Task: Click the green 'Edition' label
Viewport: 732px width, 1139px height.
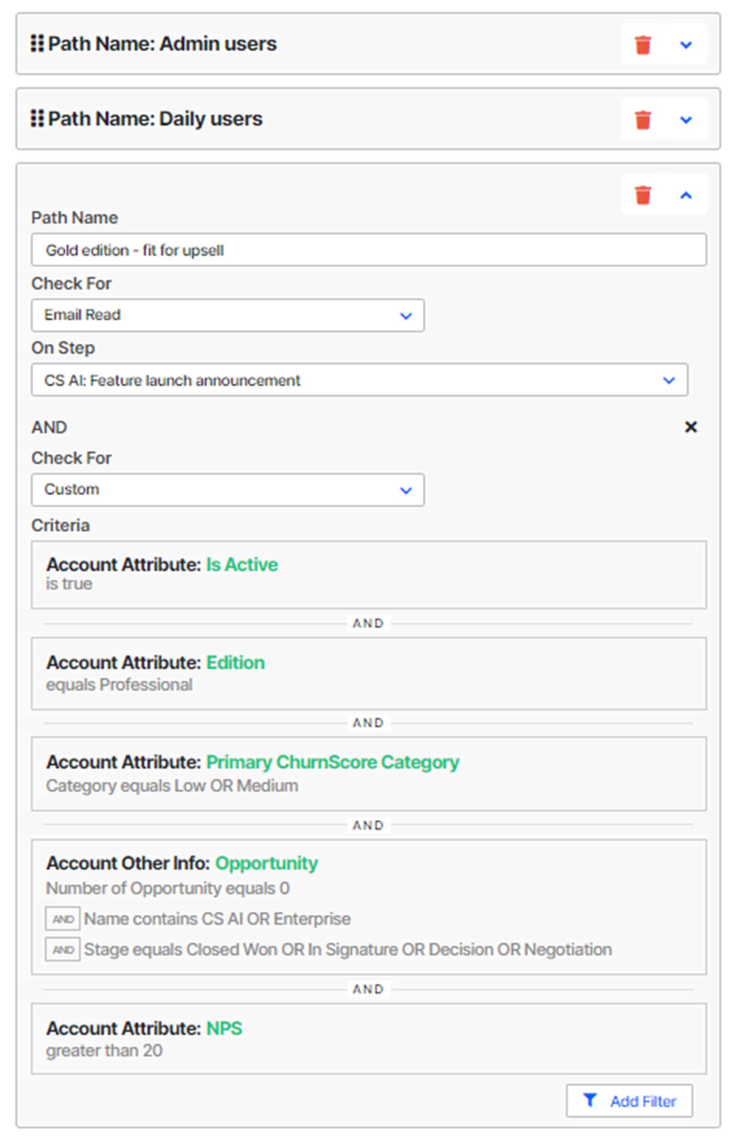Action: coord(235,663)
